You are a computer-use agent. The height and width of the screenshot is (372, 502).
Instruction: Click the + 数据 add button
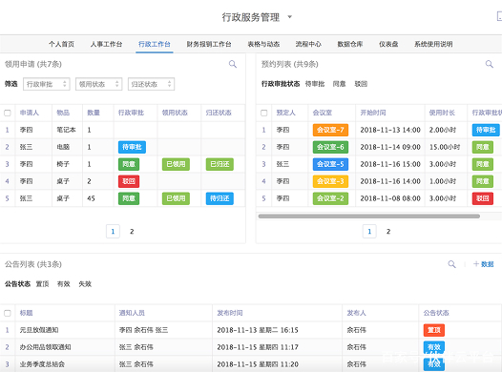[x=484, y=264]
